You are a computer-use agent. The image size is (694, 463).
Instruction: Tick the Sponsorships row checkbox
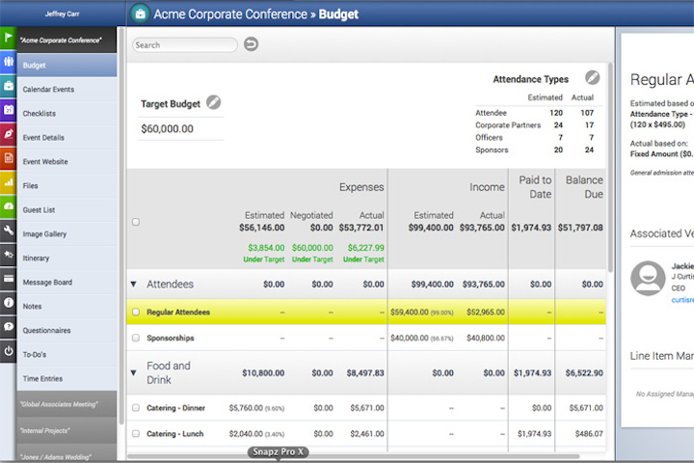pyautogui.click(x=136, y=339)
